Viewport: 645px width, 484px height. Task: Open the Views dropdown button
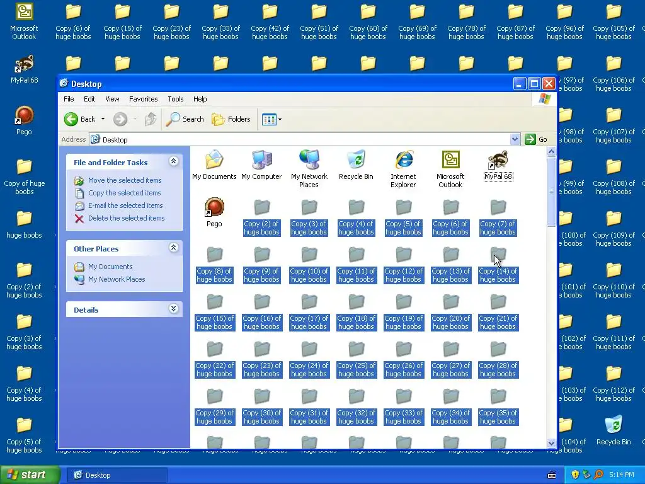tap(271, 119)
